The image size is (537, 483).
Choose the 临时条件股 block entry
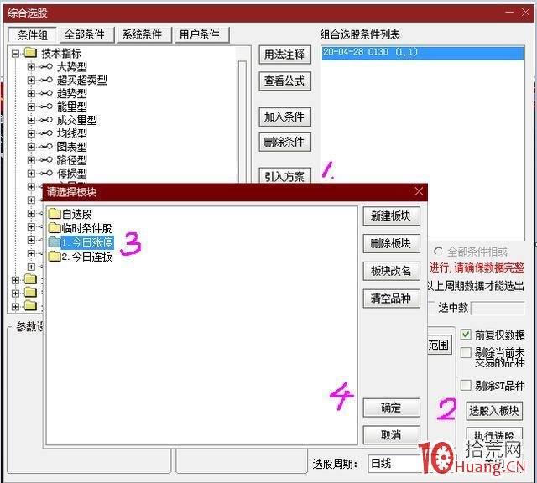87,228
